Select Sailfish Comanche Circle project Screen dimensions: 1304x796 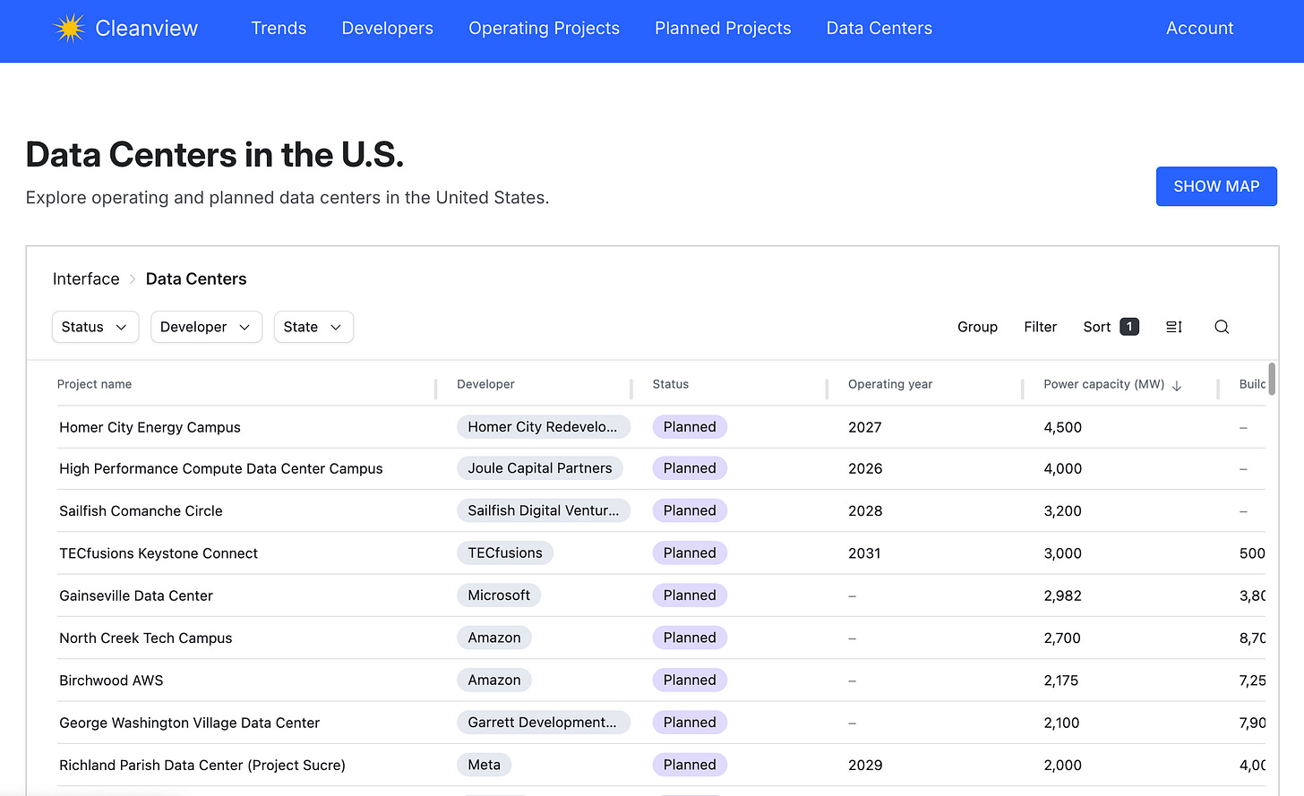click(x=141, y=510)
